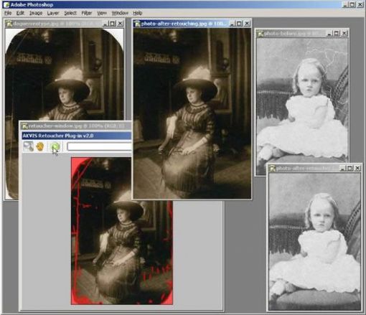Open the File menu
Screen dimensions: 366x315
(8, 13)
